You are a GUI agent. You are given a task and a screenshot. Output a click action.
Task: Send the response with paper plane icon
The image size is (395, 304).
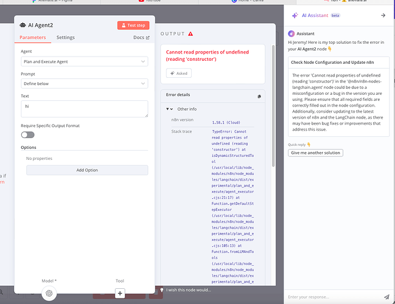386,297
